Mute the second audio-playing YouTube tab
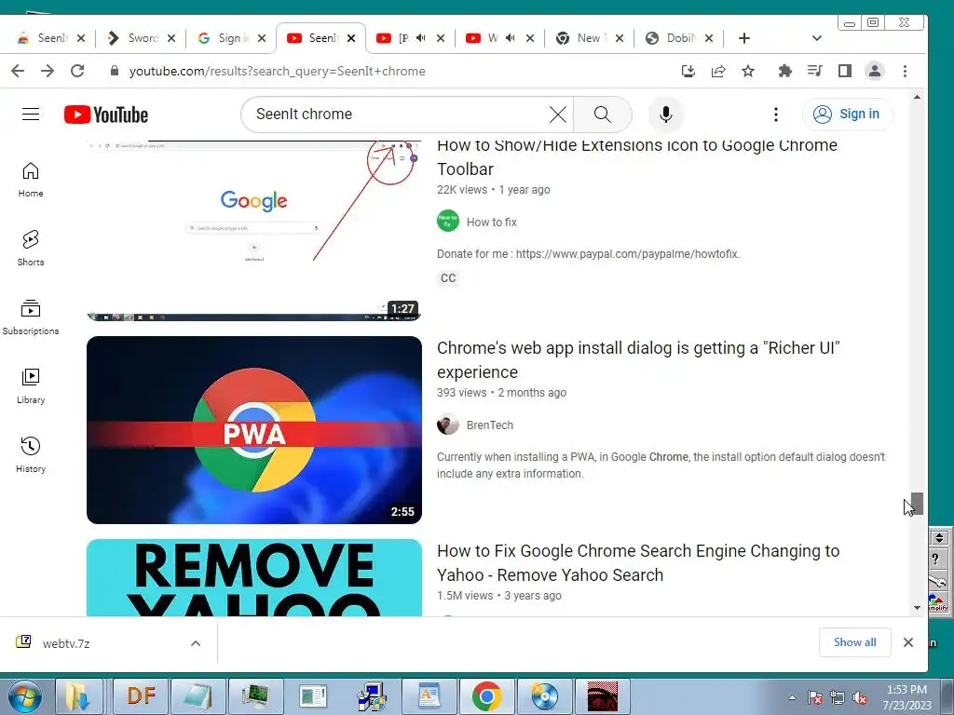 point(511,38)
